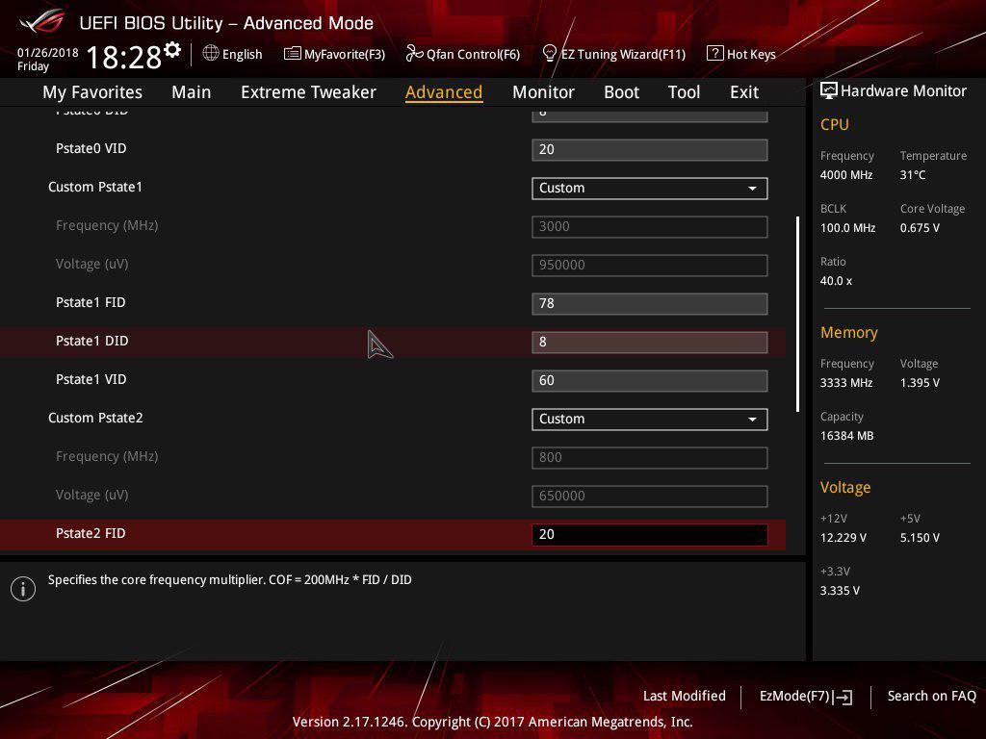Click +5V 5.150 V reading
This screenshot has width=986, height=739.
920,538
